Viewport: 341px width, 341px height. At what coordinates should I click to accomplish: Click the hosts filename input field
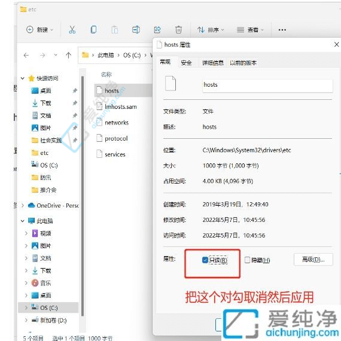pos(267,86)
